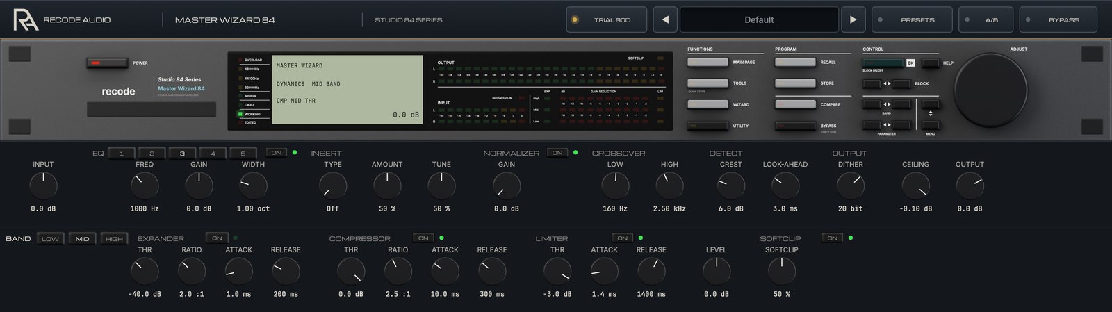Screen dimensions: 1112x312
Task: Open the PRESETS menu
Action: (912, 19)
